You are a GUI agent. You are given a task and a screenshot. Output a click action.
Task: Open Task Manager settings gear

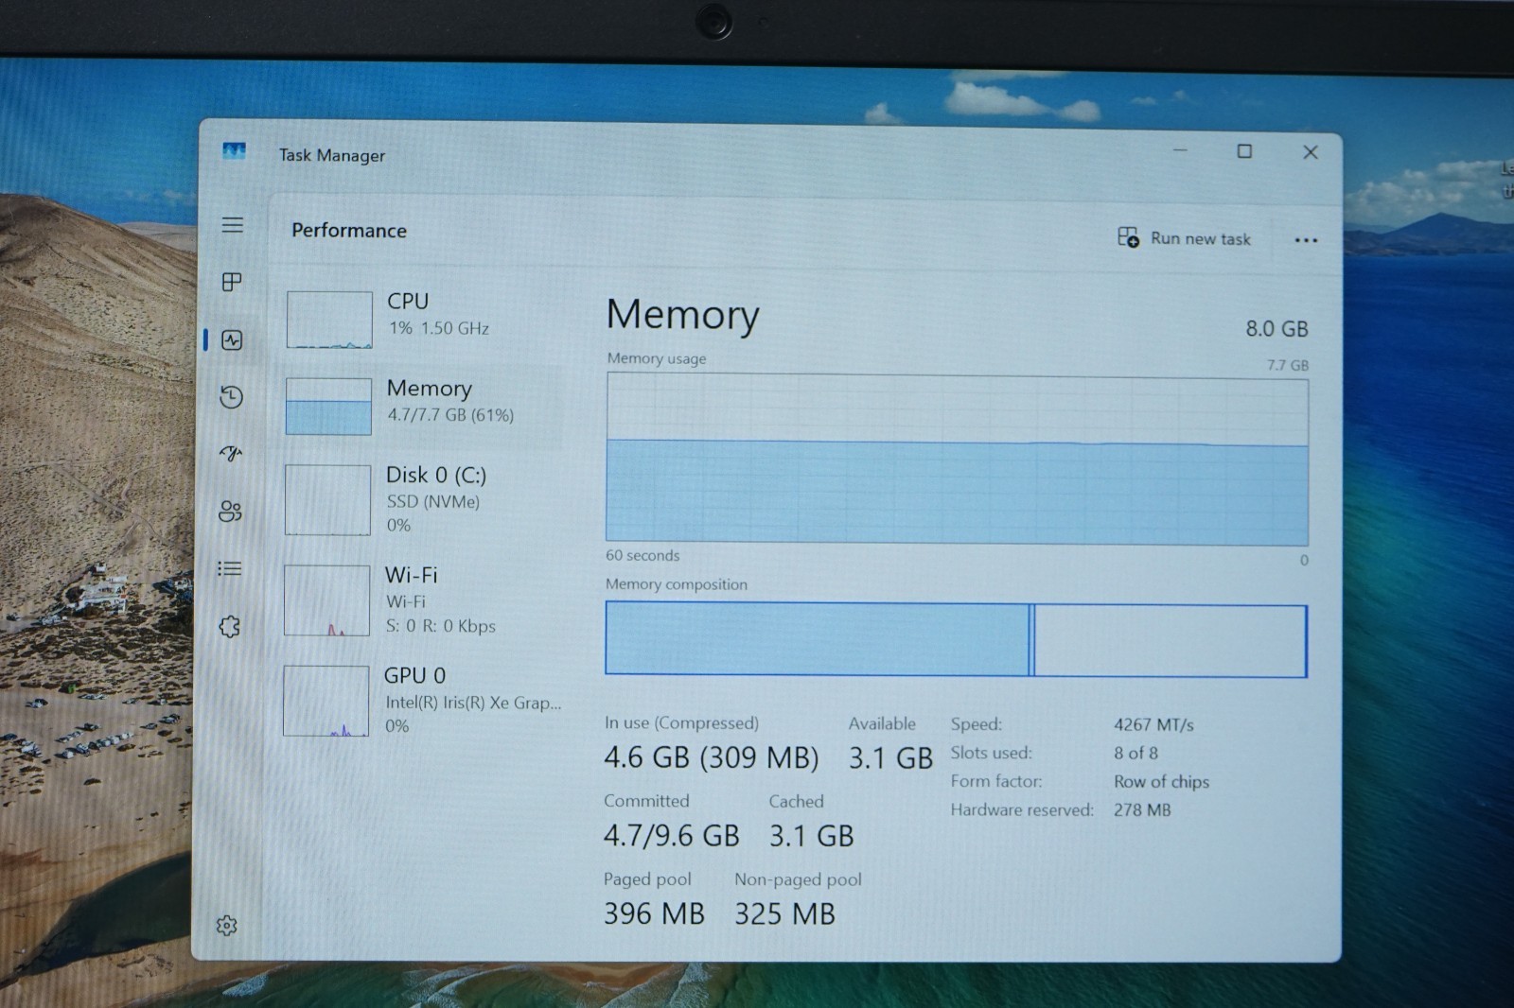pyautogui.click(x=226, y=926)
